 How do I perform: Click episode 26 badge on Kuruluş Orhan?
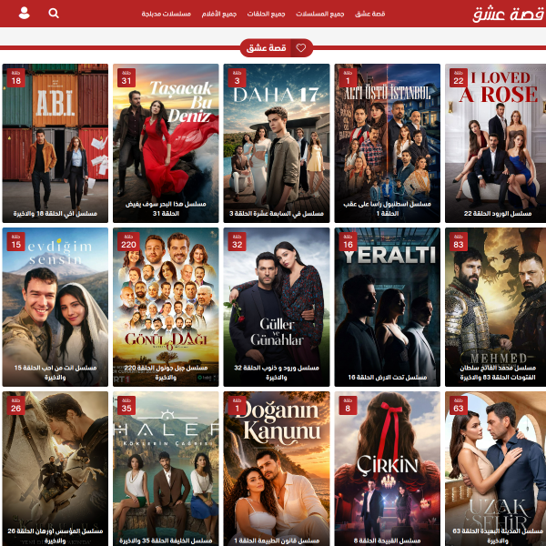tap(16, 405)
